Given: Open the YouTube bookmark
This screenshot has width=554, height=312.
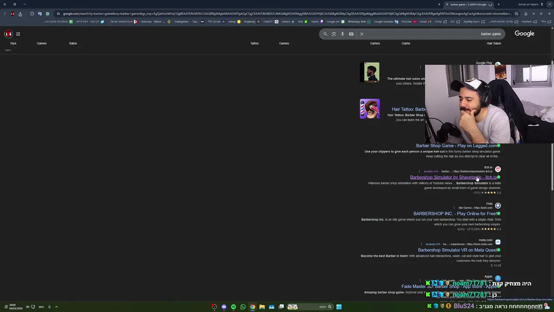Looking at the screenshot, I should [409, 22].
